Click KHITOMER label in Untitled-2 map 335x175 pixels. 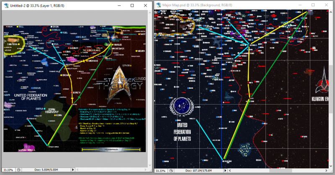[x=119, y=48]
